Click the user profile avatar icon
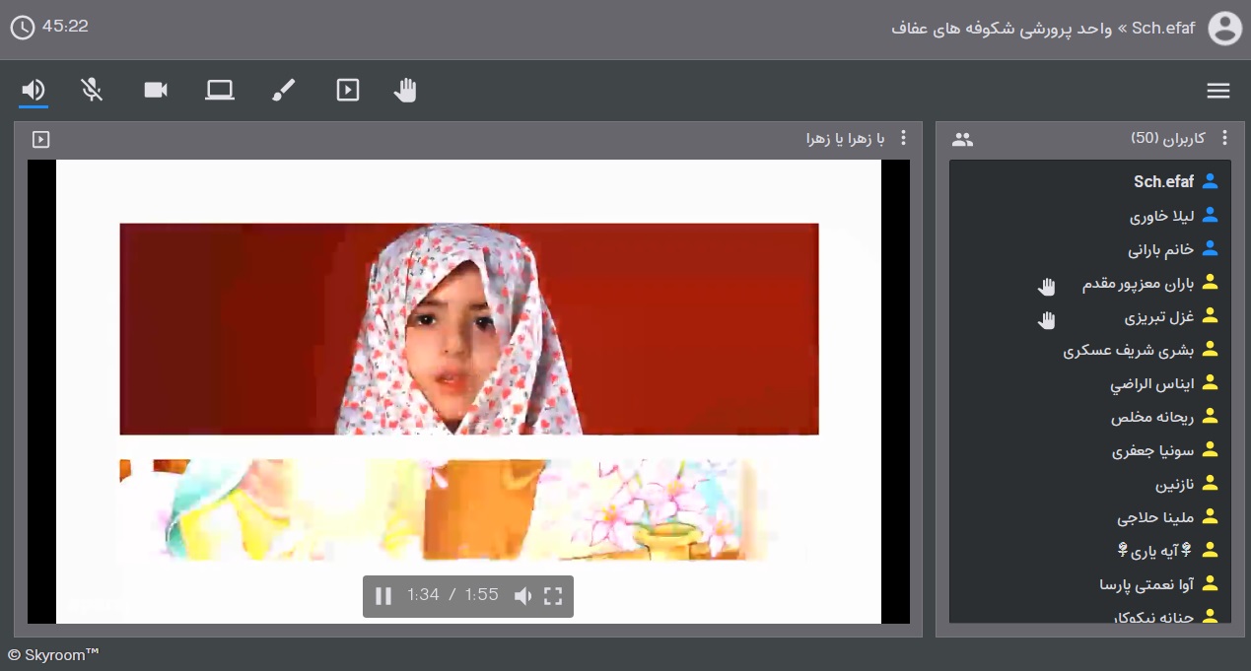This screenshot has width=1251, height=671. [x=1224, y=28]
